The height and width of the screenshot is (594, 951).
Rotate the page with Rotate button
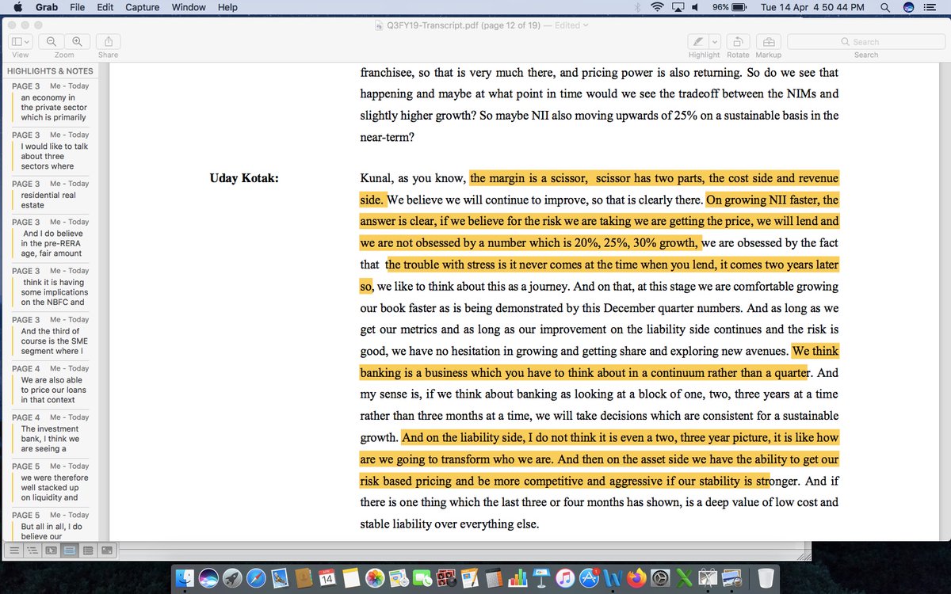[738, 41]
